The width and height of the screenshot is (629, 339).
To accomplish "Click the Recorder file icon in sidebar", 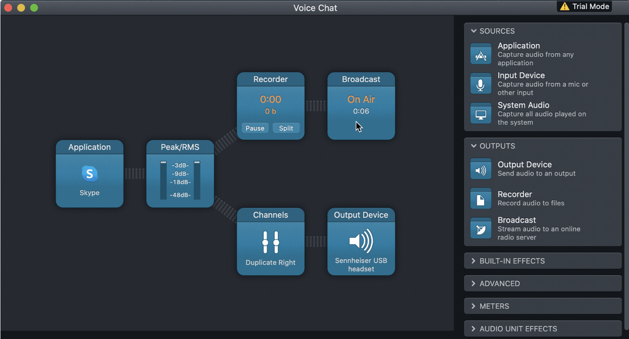I will [x=481, y=199].
